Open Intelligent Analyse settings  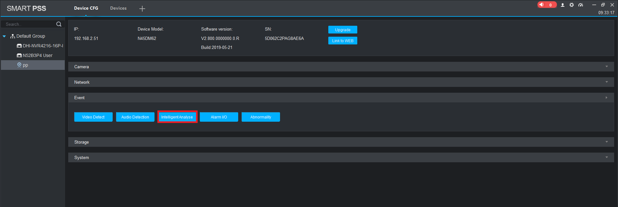tap(177, 117)
